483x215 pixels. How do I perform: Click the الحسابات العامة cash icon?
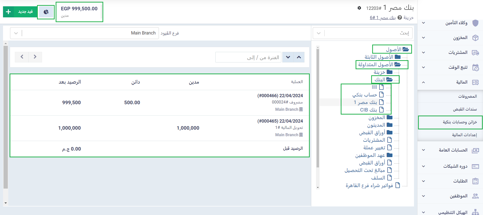pos(475,150)
